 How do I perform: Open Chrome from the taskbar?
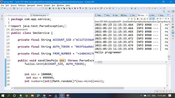click(x=44, y=96)
